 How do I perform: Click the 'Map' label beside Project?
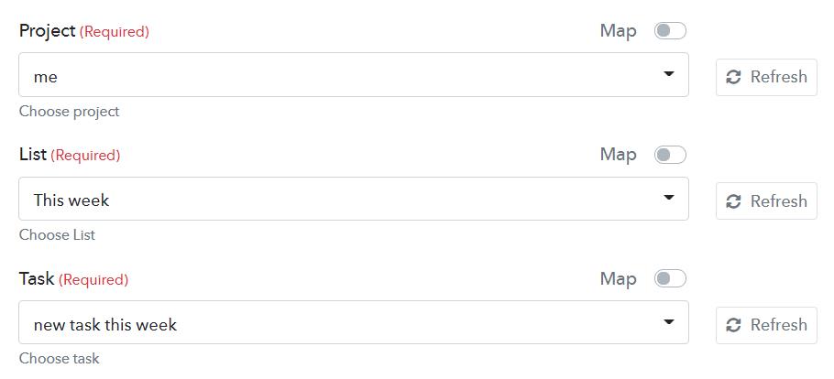click(x=618, y=30)
